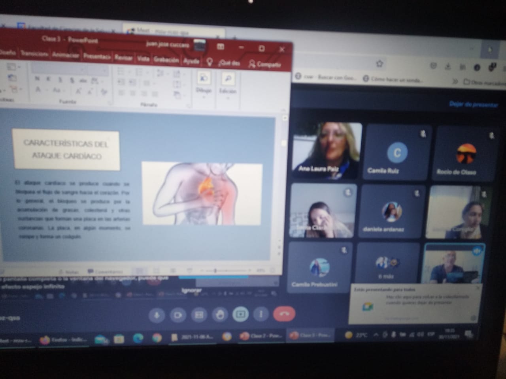Viewport: 506px width, 379px height.
Task: Toggle captions button in Meet controls
Action: [x=199, y=315]
